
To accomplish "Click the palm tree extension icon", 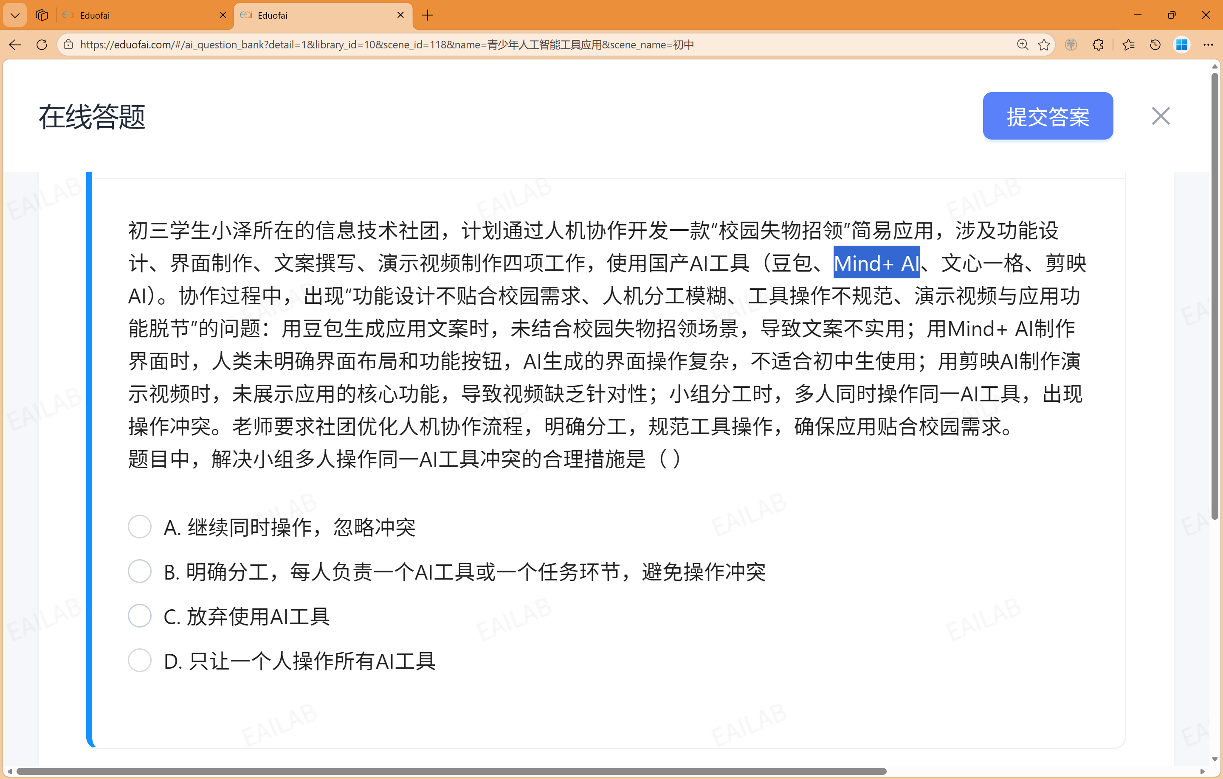I will click(1072, 45).
